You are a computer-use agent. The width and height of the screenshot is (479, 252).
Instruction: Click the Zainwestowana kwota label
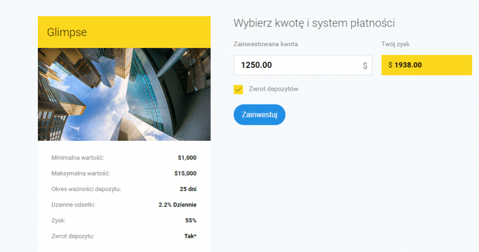[266, 44]
